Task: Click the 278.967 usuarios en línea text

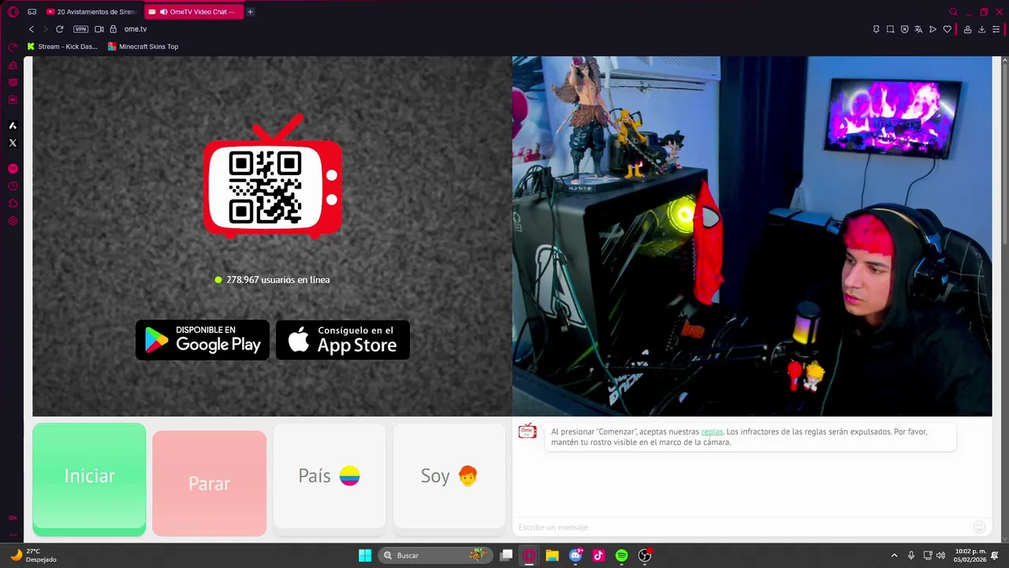Action: point(277,280)
